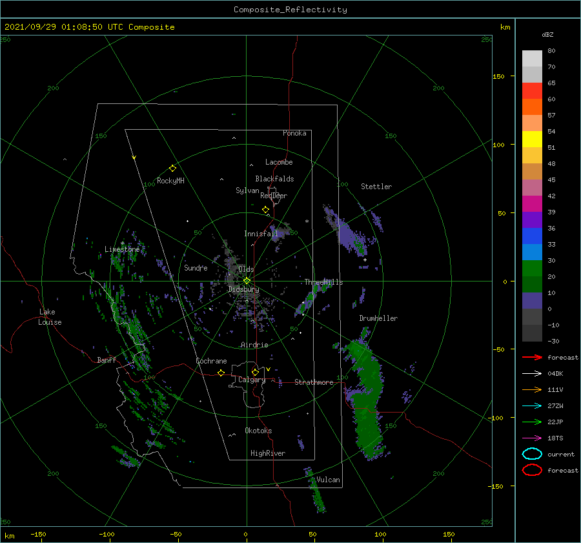Click the yellow diamond marker below RedDeer
Image resolution: width=581 pixels, height=543 pixels.
[x=266, y=210]
